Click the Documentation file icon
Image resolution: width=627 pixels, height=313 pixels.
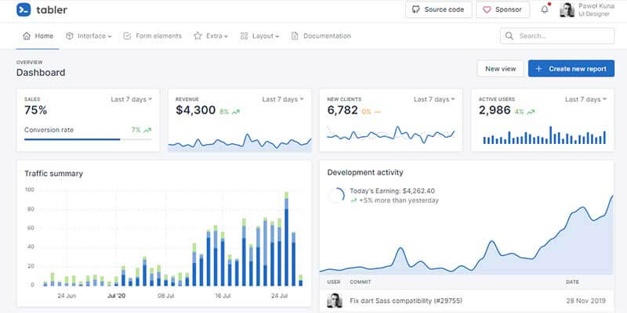[295, 36]
